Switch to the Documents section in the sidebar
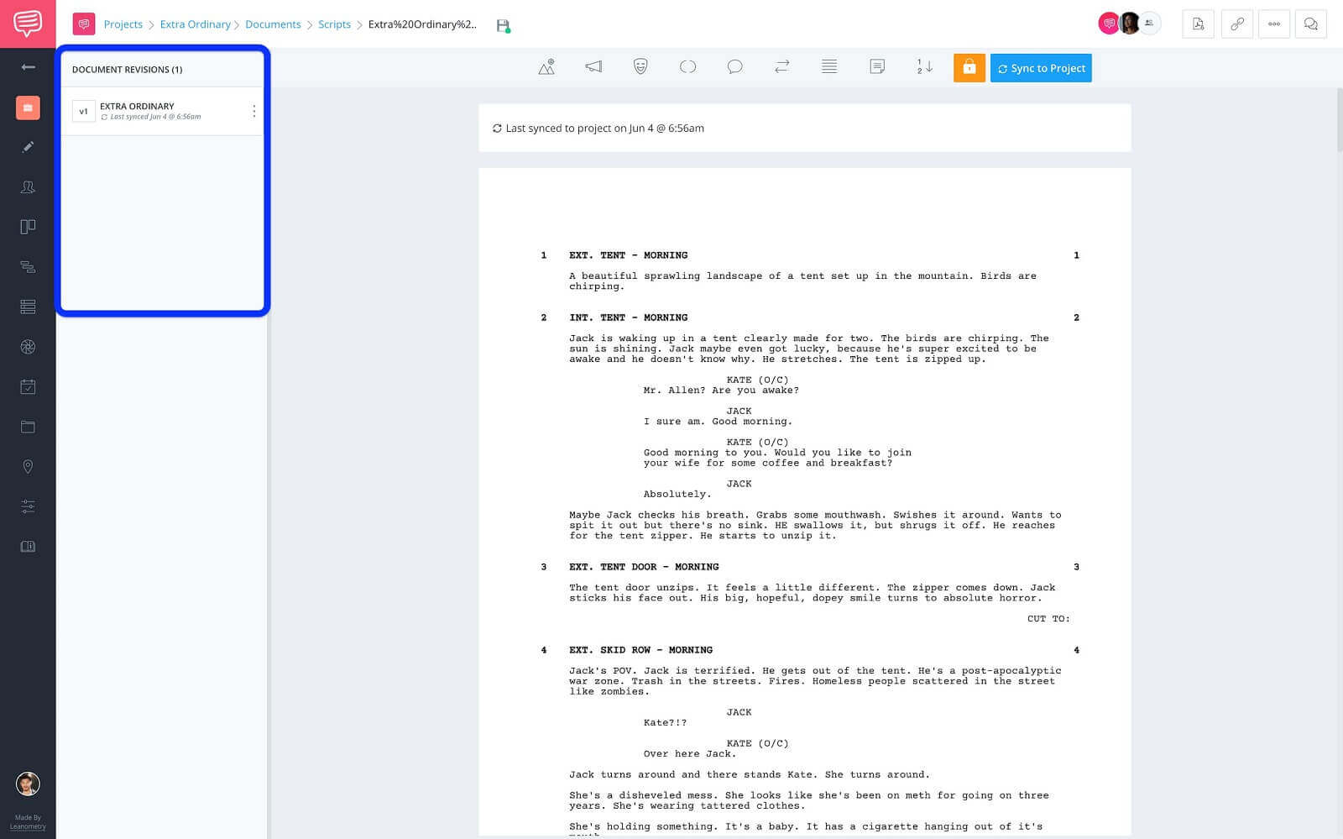Image resolution: width=1343 pixels, height=839 pixels. pos(28,107)
